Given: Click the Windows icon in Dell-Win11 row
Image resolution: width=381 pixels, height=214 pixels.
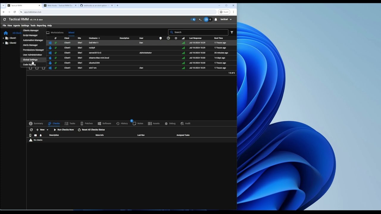Looking at the screenshot, I should (x=50, y=43).
